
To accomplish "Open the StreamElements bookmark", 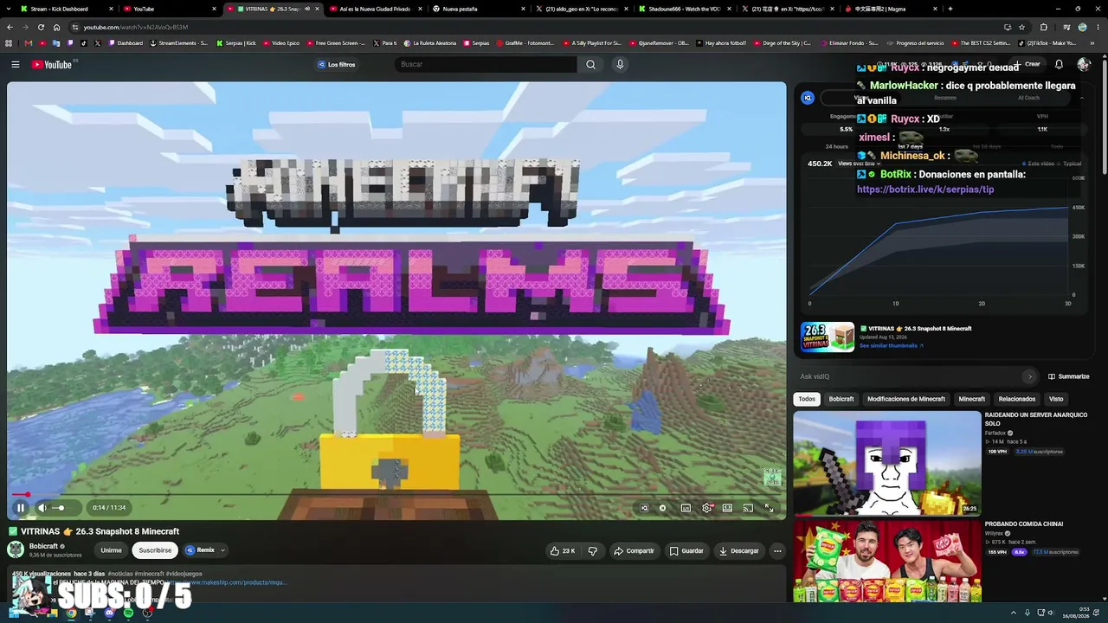I will pos(177,43).
